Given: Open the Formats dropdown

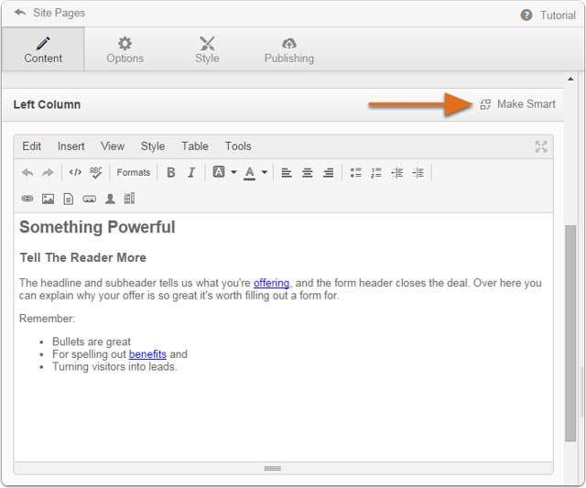Looking at the screenshot, I should point(133,172).
